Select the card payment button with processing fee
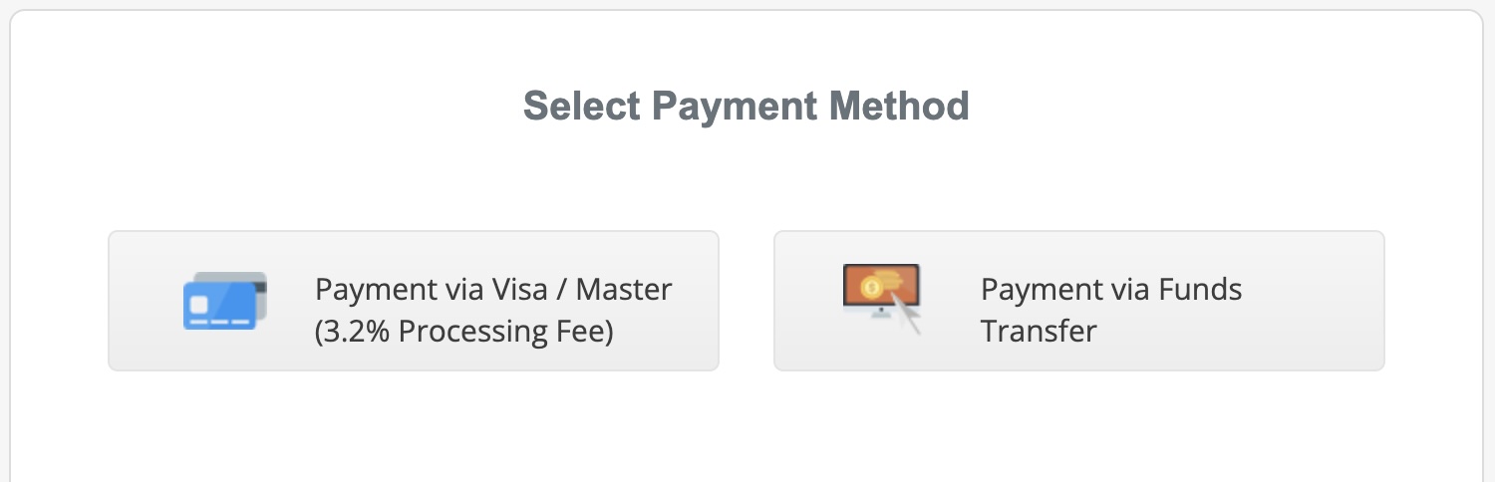Screen dimensions: 1495x482 coord(414,301)
